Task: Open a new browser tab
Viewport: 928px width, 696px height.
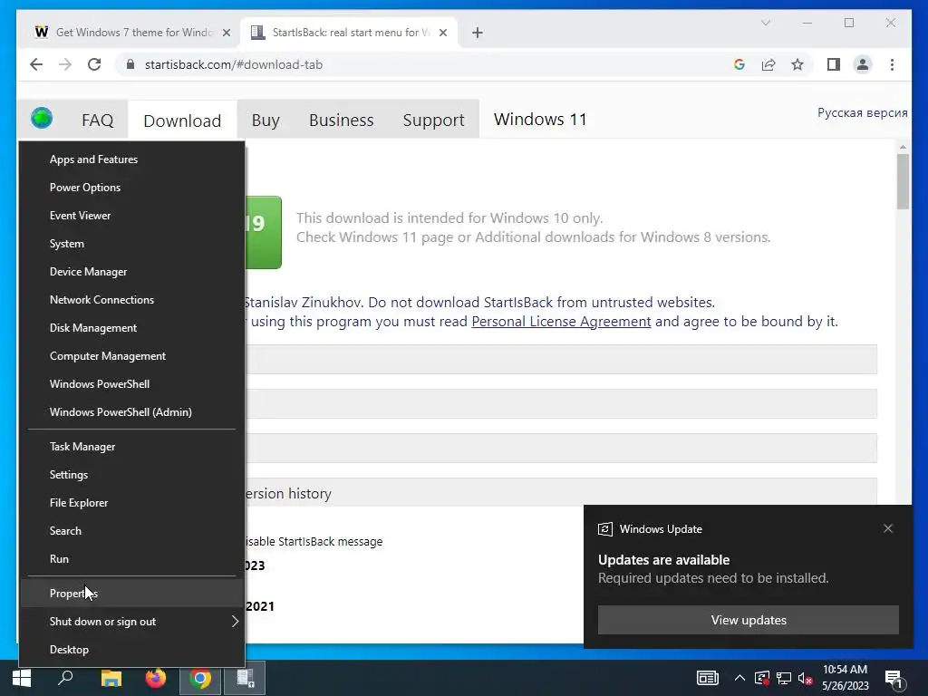Action: 478,33
